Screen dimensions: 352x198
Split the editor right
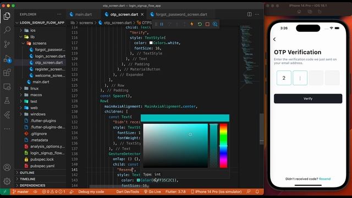[249, 14]
